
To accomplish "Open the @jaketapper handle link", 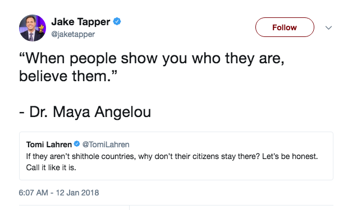I will tap(73, 34).
